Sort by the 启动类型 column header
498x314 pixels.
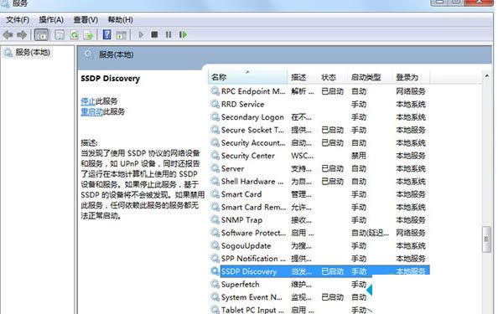pos(370,77)
